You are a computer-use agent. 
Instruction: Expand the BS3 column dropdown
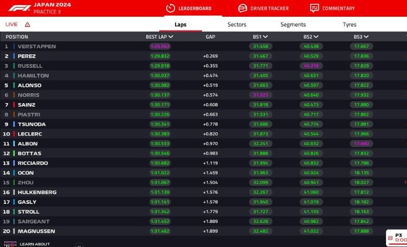(x=366, y=37)
